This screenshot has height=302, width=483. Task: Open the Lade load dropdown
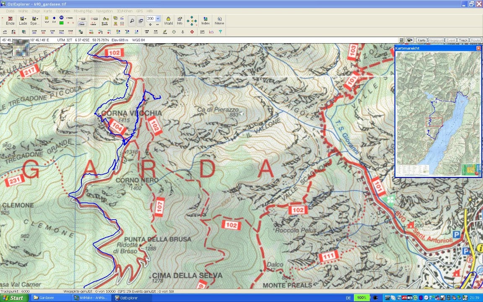[23, 21]
